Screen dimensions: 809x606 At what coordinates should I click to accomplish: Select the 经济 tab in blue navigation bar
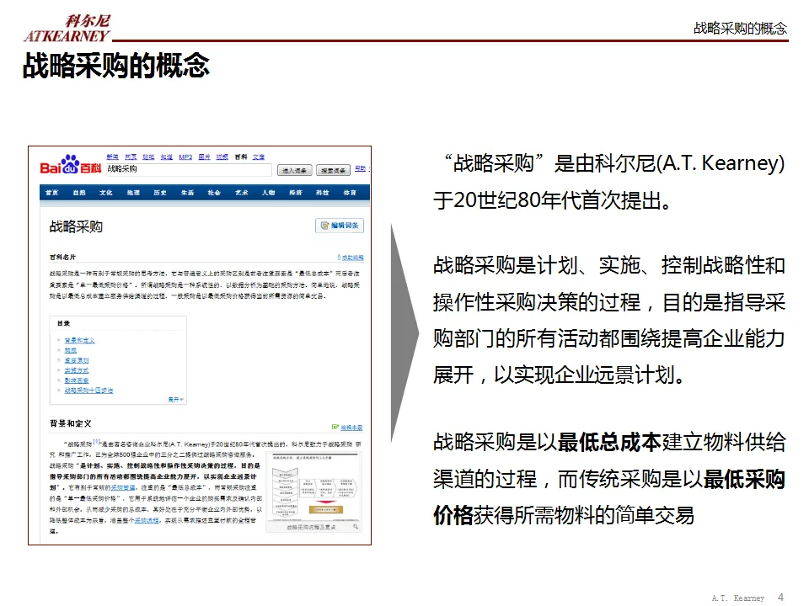[x=296, y=193]
